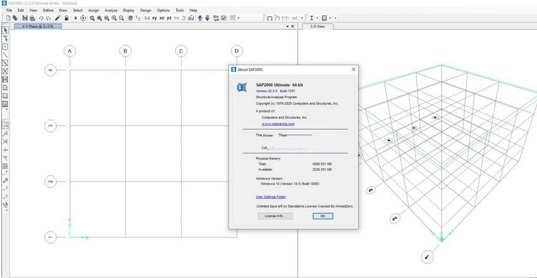This screenshot has height=278, width=537.
Task: Click 'Windows 10 (Version 10.0) Build 18363' text
Action: click(290, 184)
